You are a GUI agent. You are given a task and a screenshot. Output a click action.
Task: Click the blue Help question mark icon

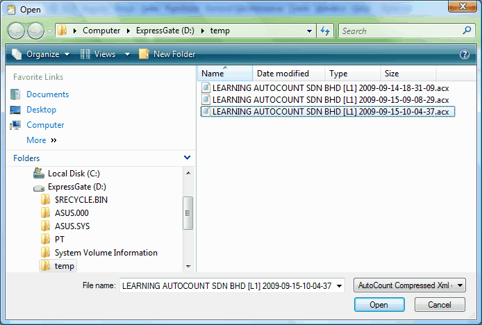click(x=465, y=54)
